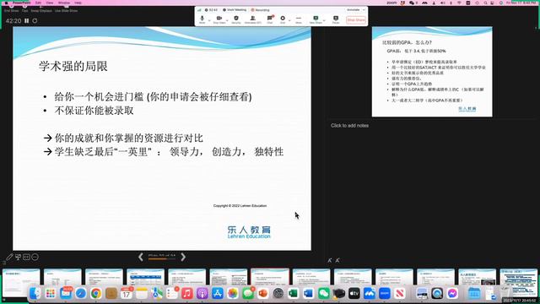
Task: Expand options arrow beside Record button
Action: (x=289, y=20)
